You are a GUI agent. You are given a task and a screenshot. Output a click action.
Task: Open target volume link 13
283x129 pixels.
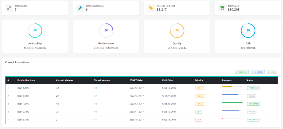click(x=95, y=104)
